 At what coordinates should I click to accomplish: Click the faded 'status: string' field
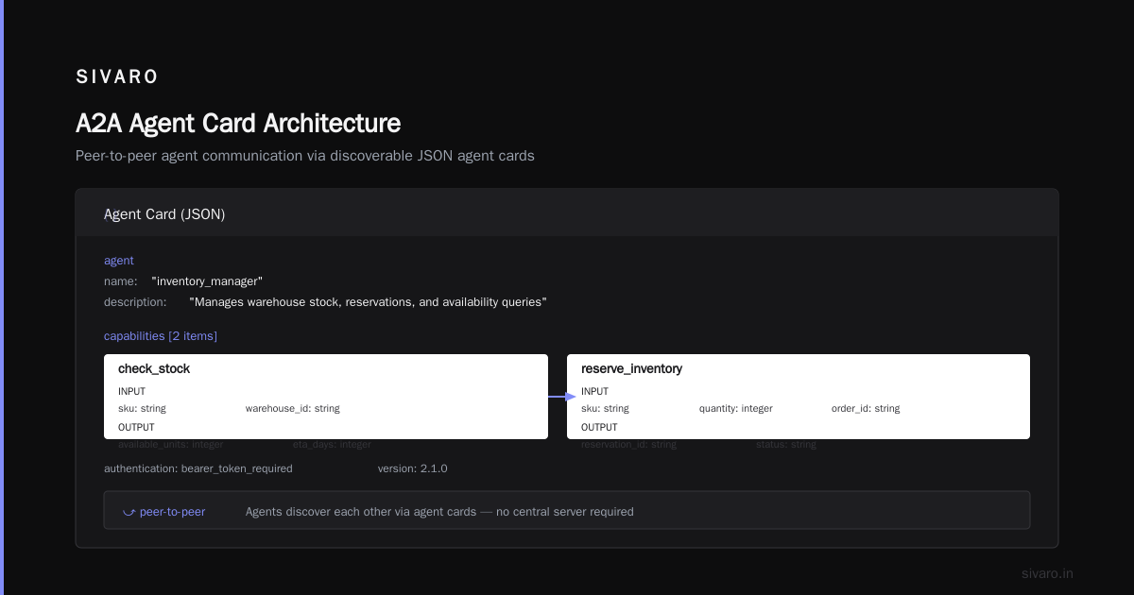point(786,444)
